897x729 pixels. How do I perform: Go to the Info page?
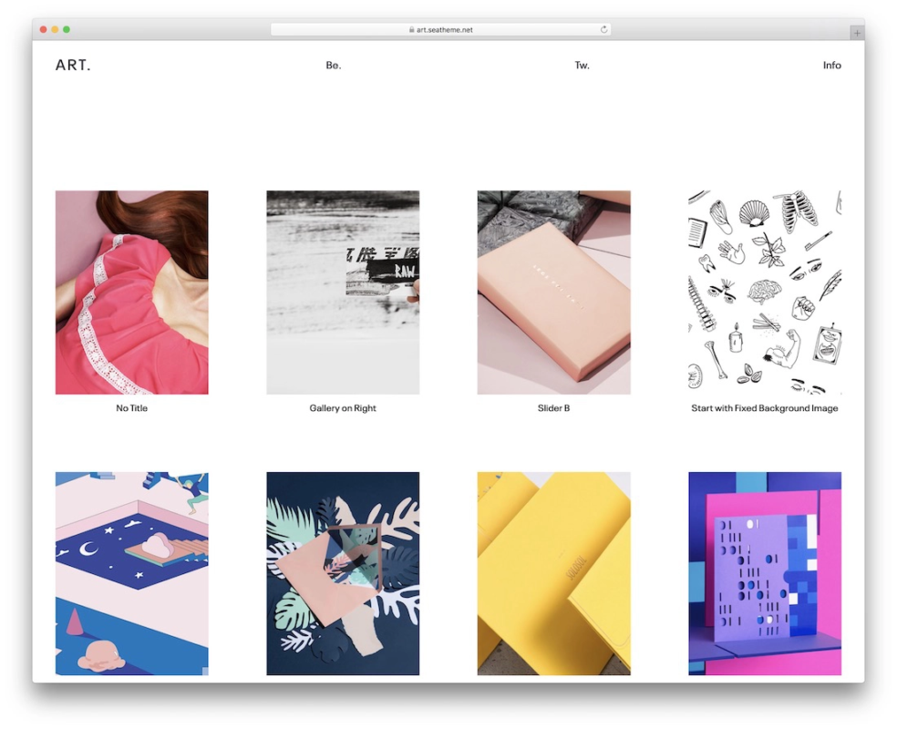(x=831, y=66)
